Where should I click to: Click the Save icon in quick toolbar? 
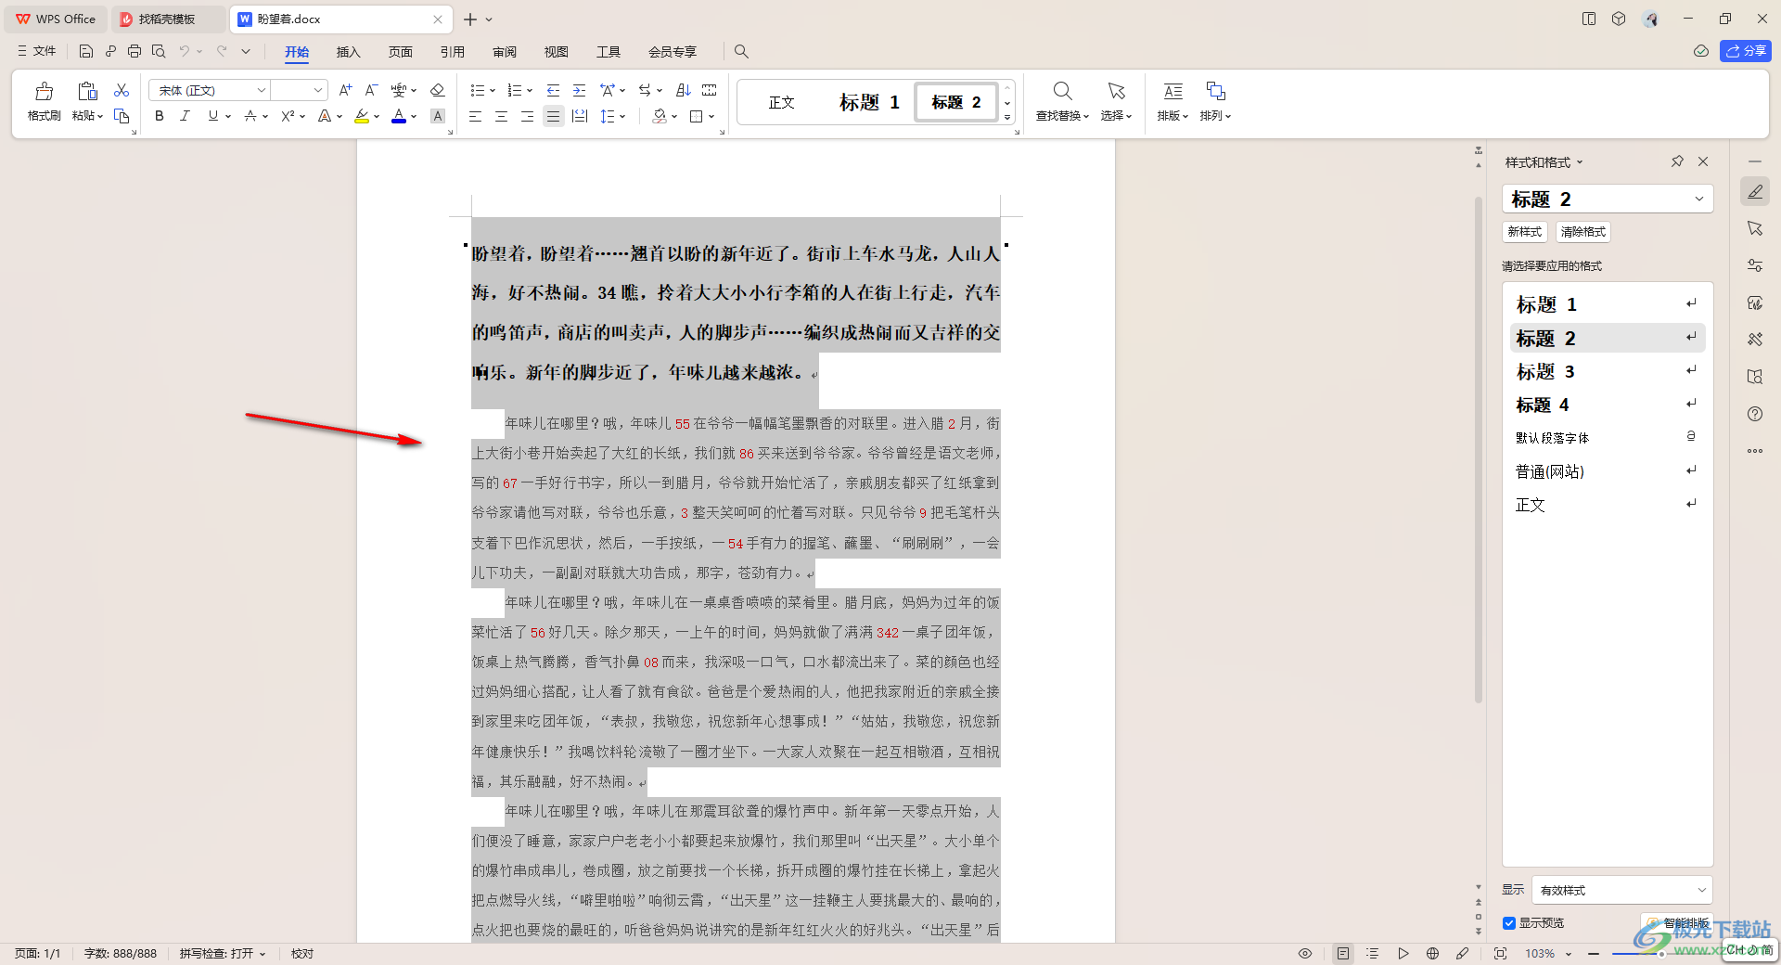[86, 51]
